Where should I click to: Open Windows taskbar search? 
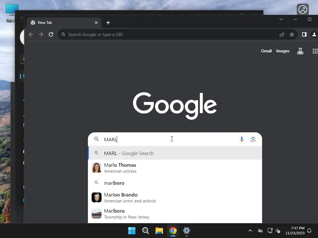[x=145, y=231]
